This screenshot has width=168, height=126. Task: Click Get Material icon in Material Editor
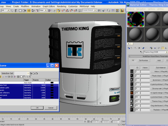point(129,48)
